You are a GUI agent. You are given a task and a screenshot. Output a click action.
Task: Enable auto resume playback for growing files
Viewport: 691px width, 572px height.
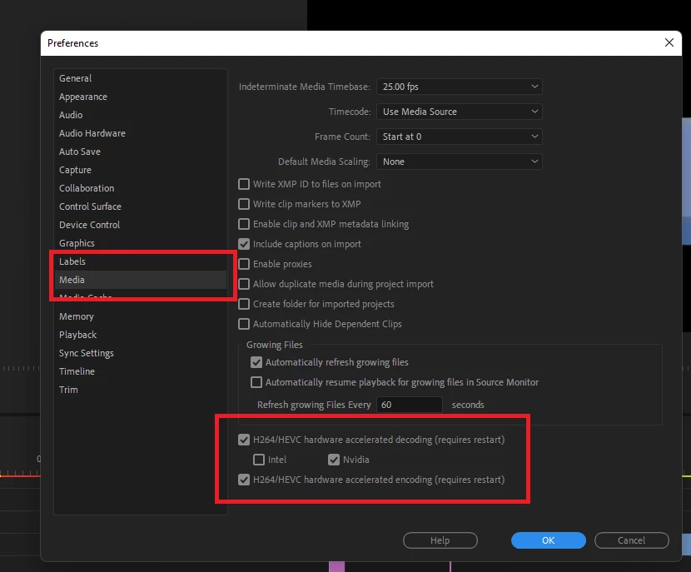click(256, 382)
